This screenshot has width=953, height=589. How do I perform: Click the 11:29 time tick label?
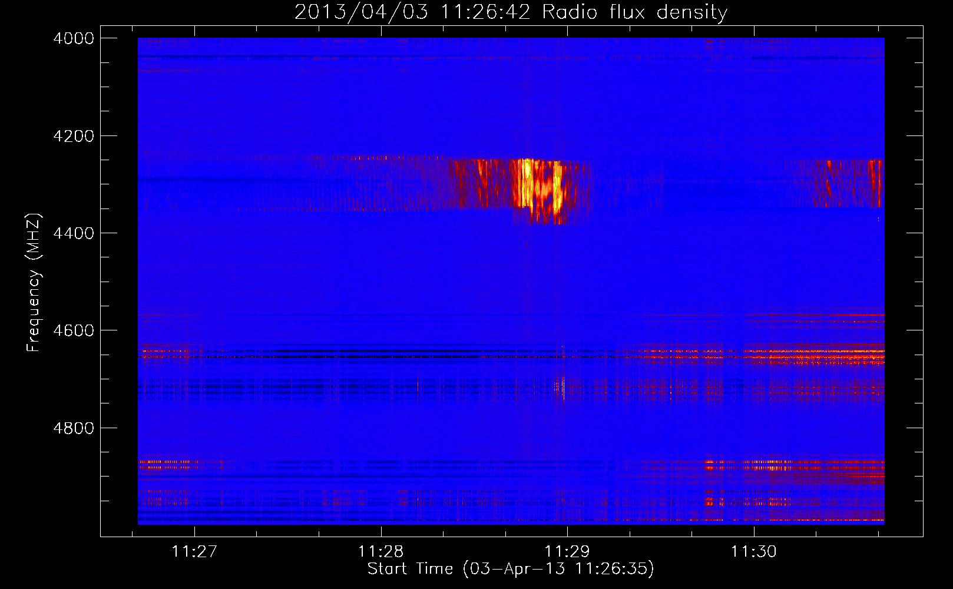click(567, 551)
